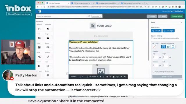Click the subject line input field
The image size is (186, 104).
(x=62, y=16)
